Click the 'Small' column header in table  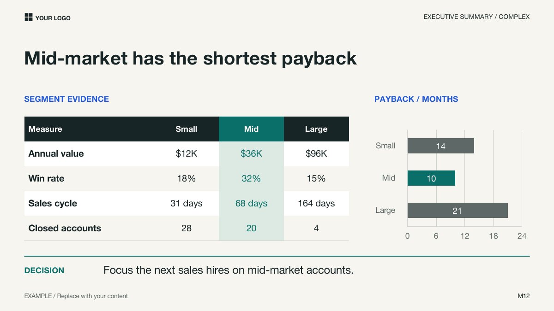[x=187, y=129]
